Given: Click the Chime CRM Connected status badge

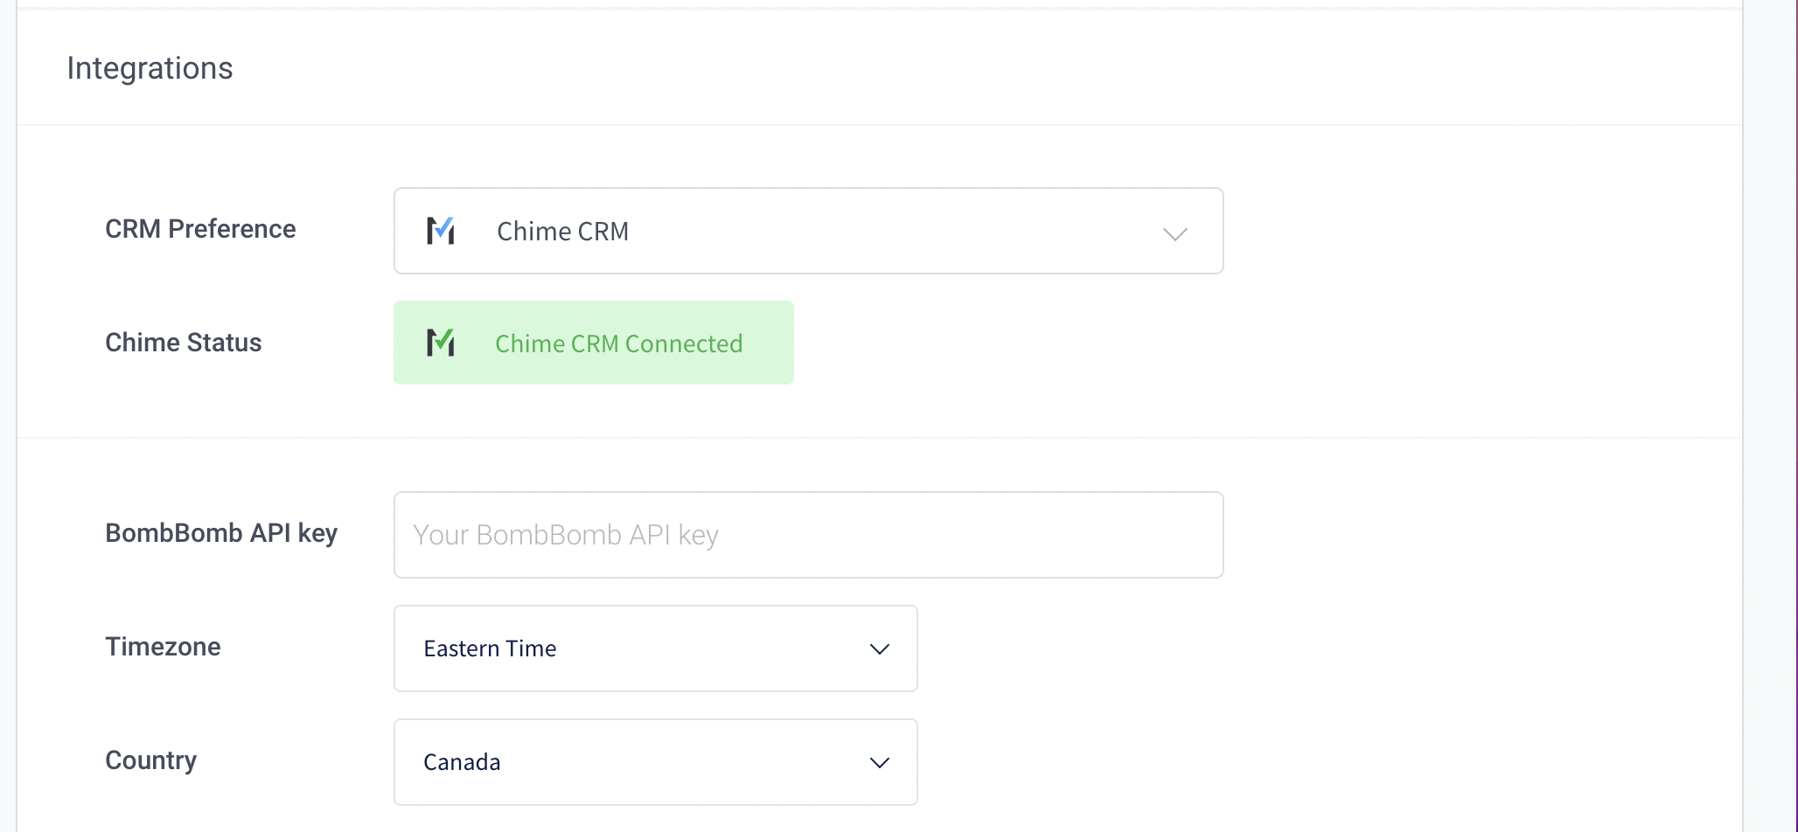Looking at the screenshot, I should 594,343.
